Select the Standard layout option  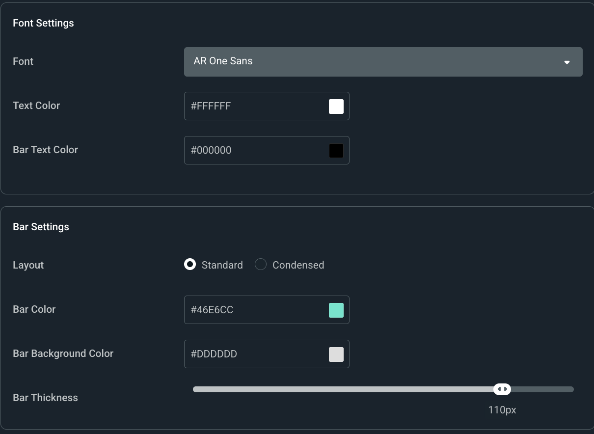[190, 264]
